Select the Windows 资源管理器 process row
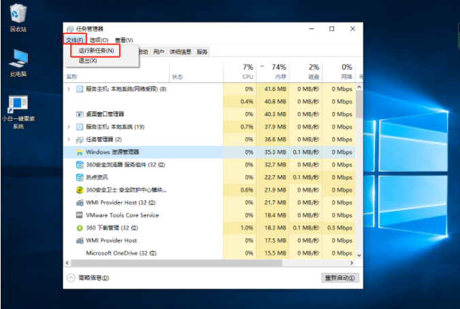This screenshot has width=460, height=309. tap(210, 152)
